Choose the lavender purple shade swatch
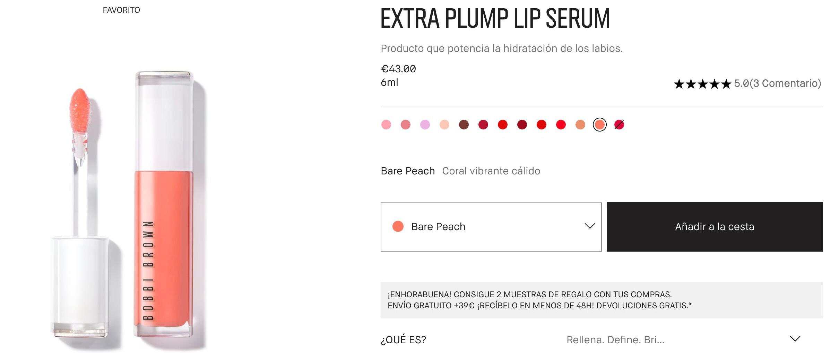Image resolution: width=839 pixels, height=353 pixels. pyautogui.click(x=425, y=125)
